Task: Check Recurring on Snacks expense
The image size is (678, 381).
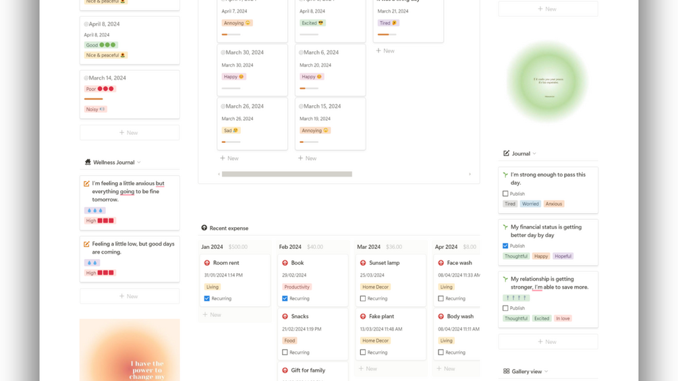Action: point(285,353)
